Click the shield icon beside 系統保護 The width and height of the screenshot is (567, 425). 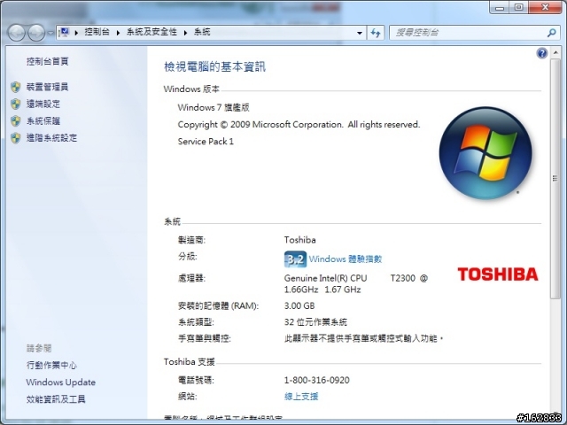16,120
